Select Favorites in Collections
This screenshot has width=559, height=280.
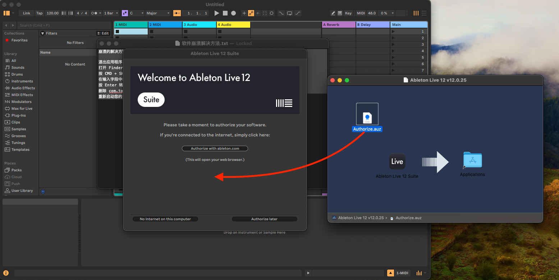(x=19, y=40)
